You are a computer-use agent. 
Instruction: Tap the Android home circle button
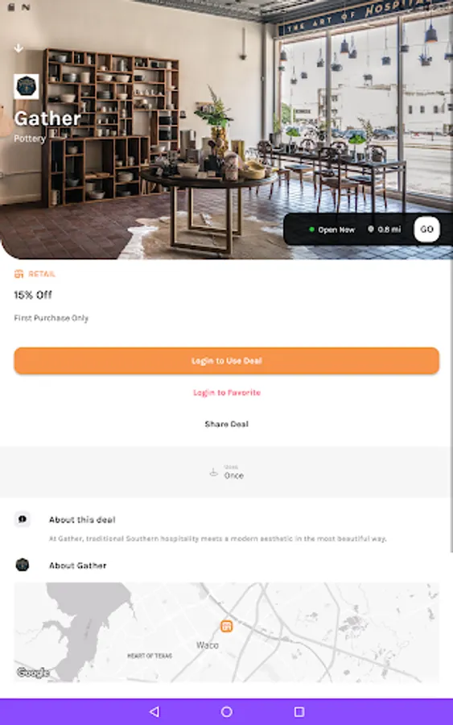pos(227,711)
